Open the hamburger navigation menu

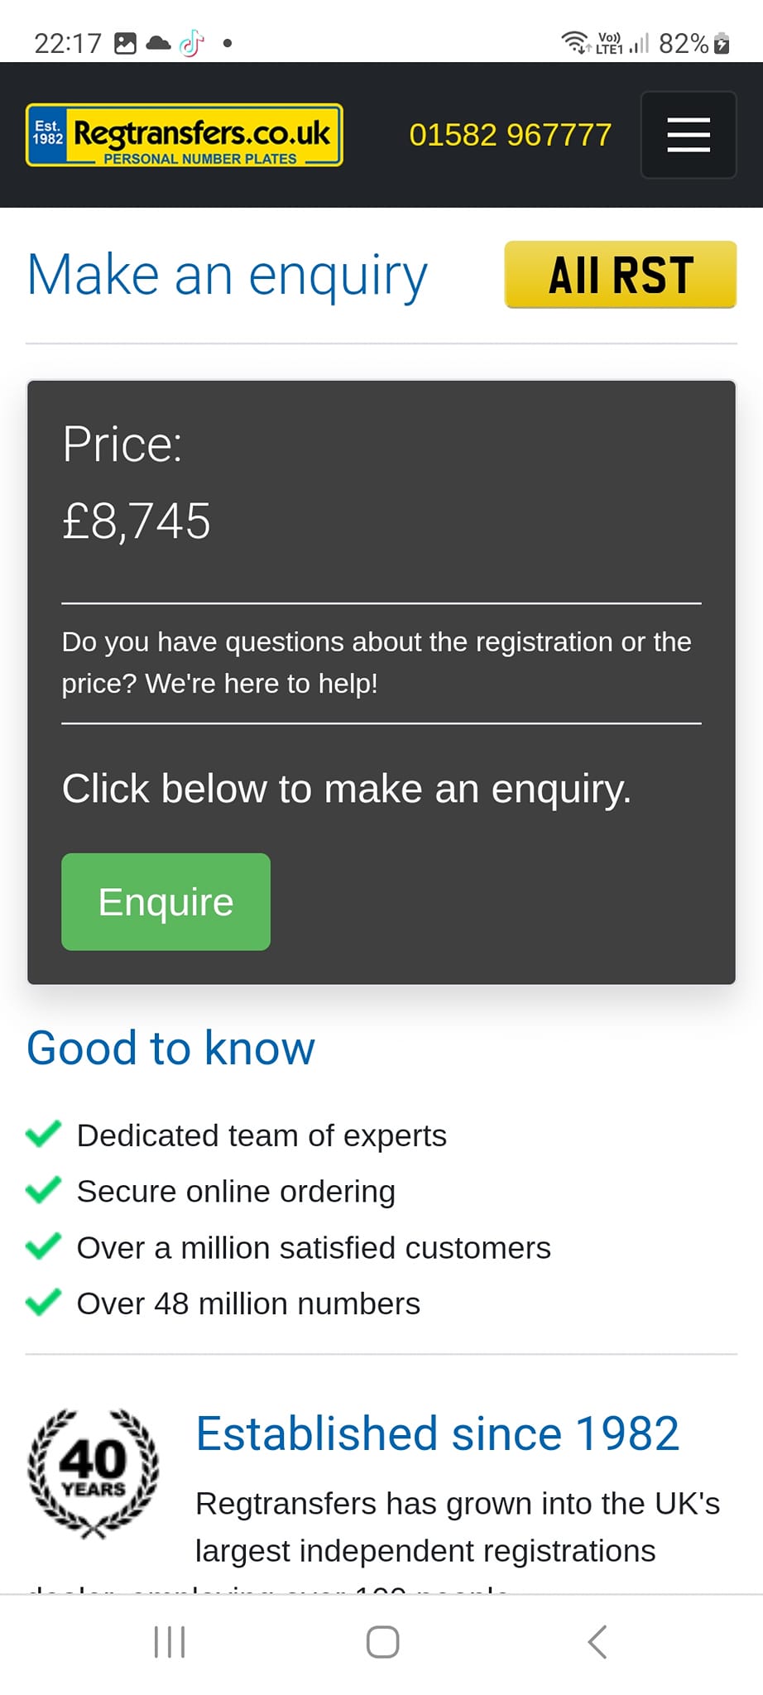[689, 135]
